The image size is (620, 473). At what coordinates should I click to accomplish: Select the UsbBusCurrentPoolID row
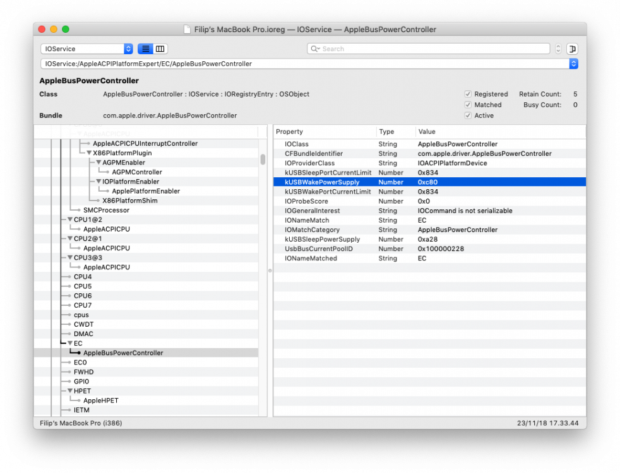point(429,248)
